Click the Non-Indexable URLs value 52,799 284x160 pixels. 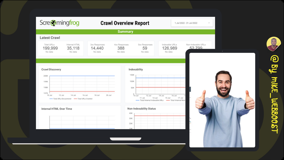[x=196, y=48]
